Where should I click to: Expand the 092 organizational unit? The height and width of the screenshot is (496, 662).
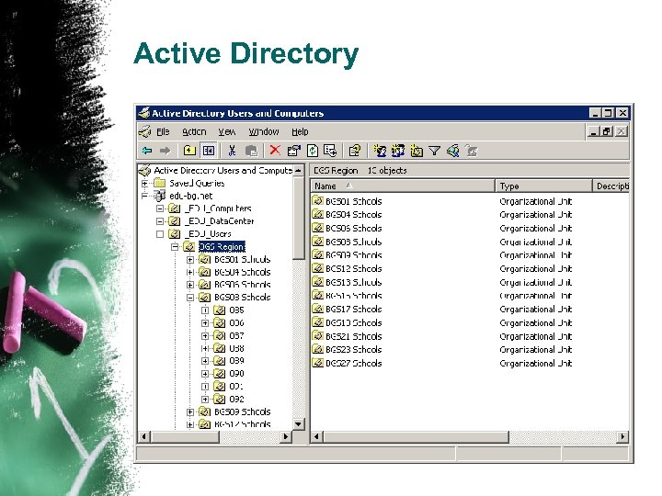coord(205,399)
